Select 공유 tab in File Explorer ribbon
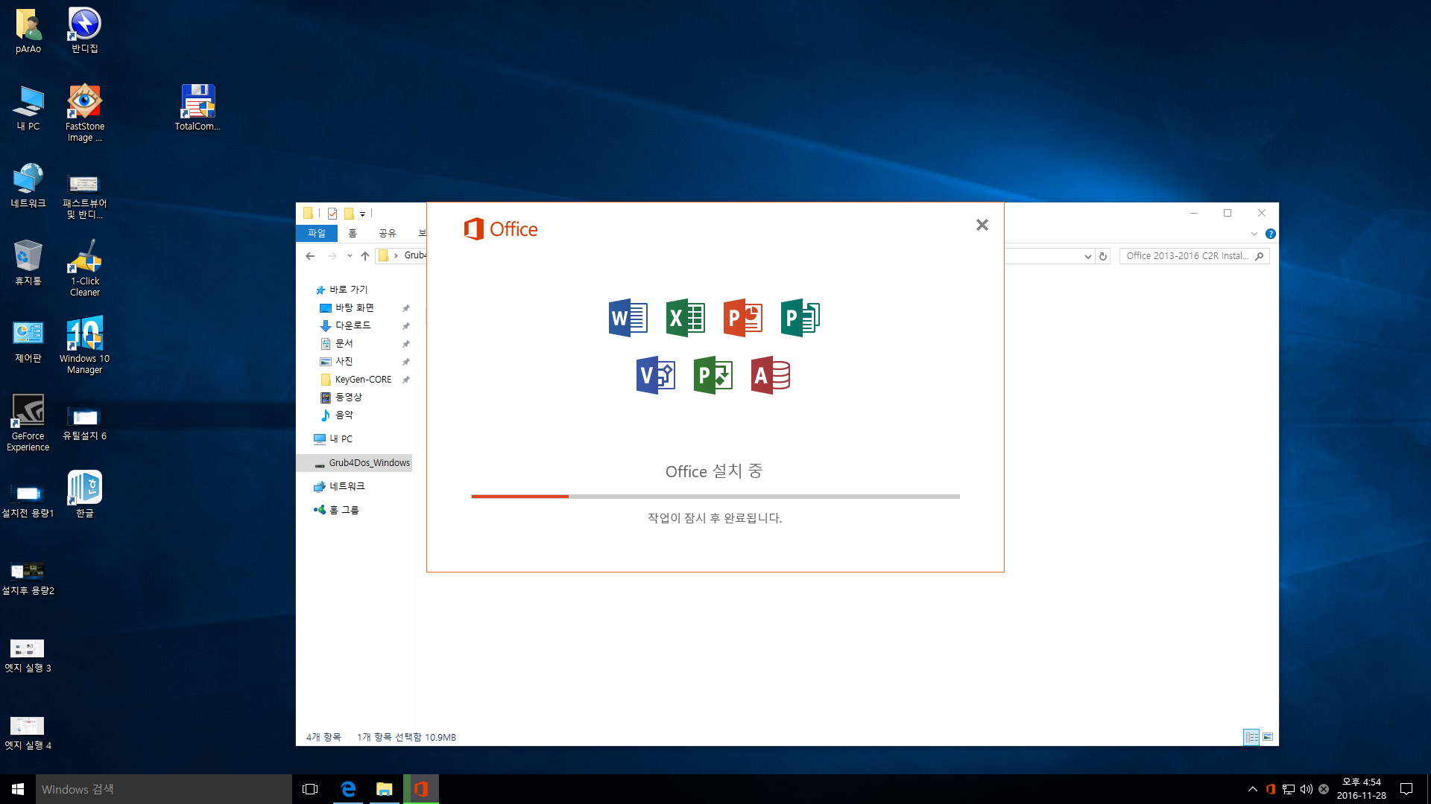The height and width of the screenshot is (804, 1431). pyautogui.click(x=386, y=233)
